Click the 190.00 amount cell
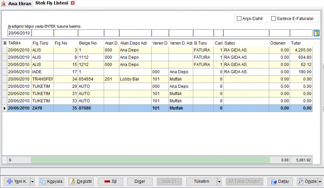The height and width of the screenshot is (188, 324). click(x=301, y=72)
